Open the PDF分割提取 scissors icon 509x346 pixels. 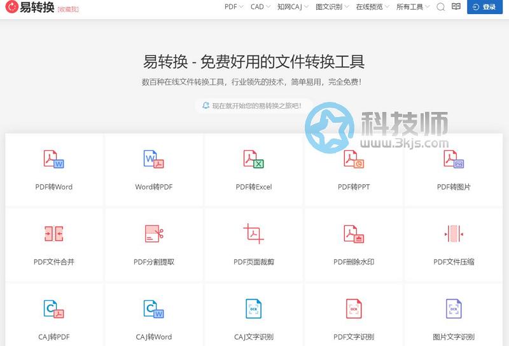click(x=154, y=233)
